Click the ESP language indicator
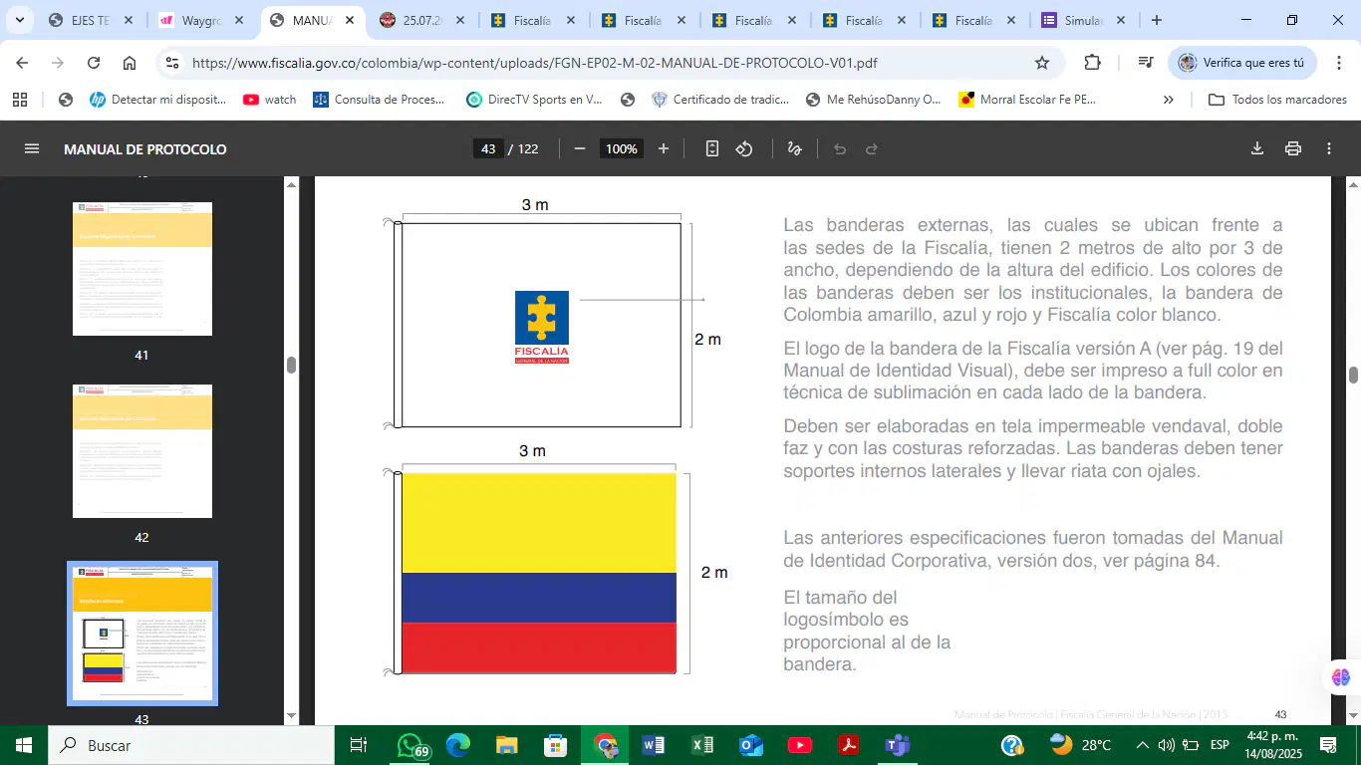 click(x=1220, y=745)
